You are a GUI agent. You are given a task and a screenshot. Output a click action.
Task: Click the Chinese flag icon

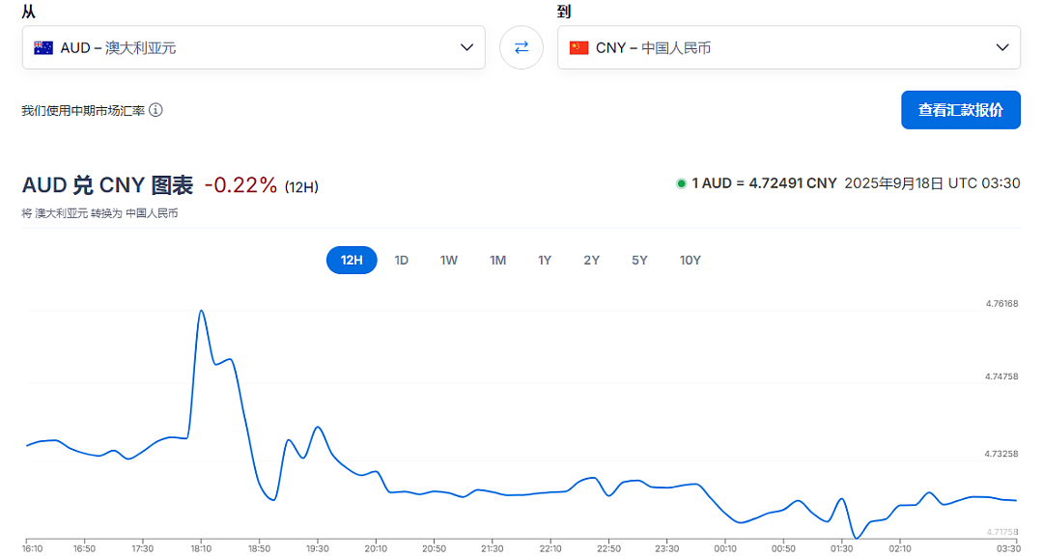tap(578, 48)
